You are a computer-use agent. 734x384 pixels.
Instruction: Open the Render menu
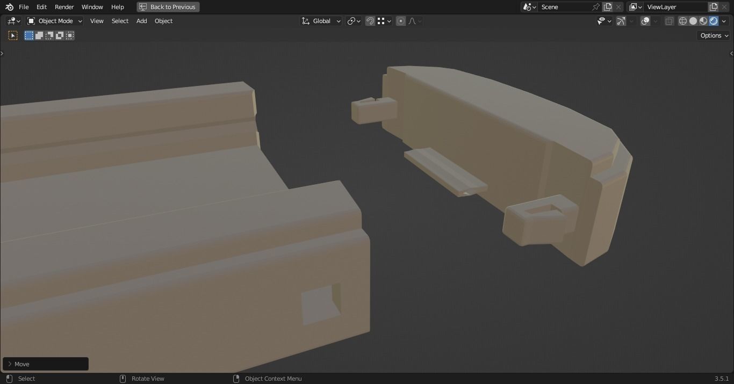coord(64,7)
